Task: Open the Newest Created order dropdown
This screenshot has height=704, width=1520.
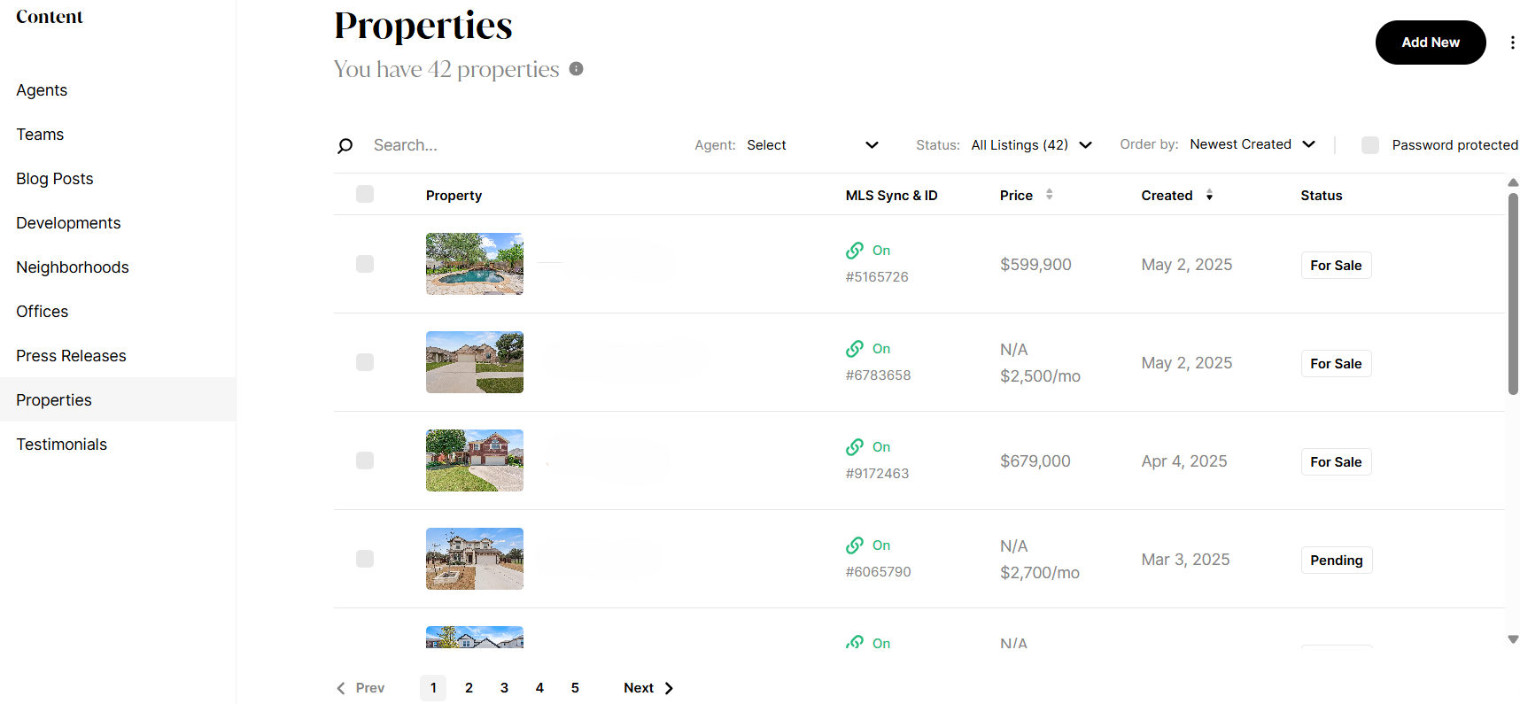Action: click(x=1252, y=143)
